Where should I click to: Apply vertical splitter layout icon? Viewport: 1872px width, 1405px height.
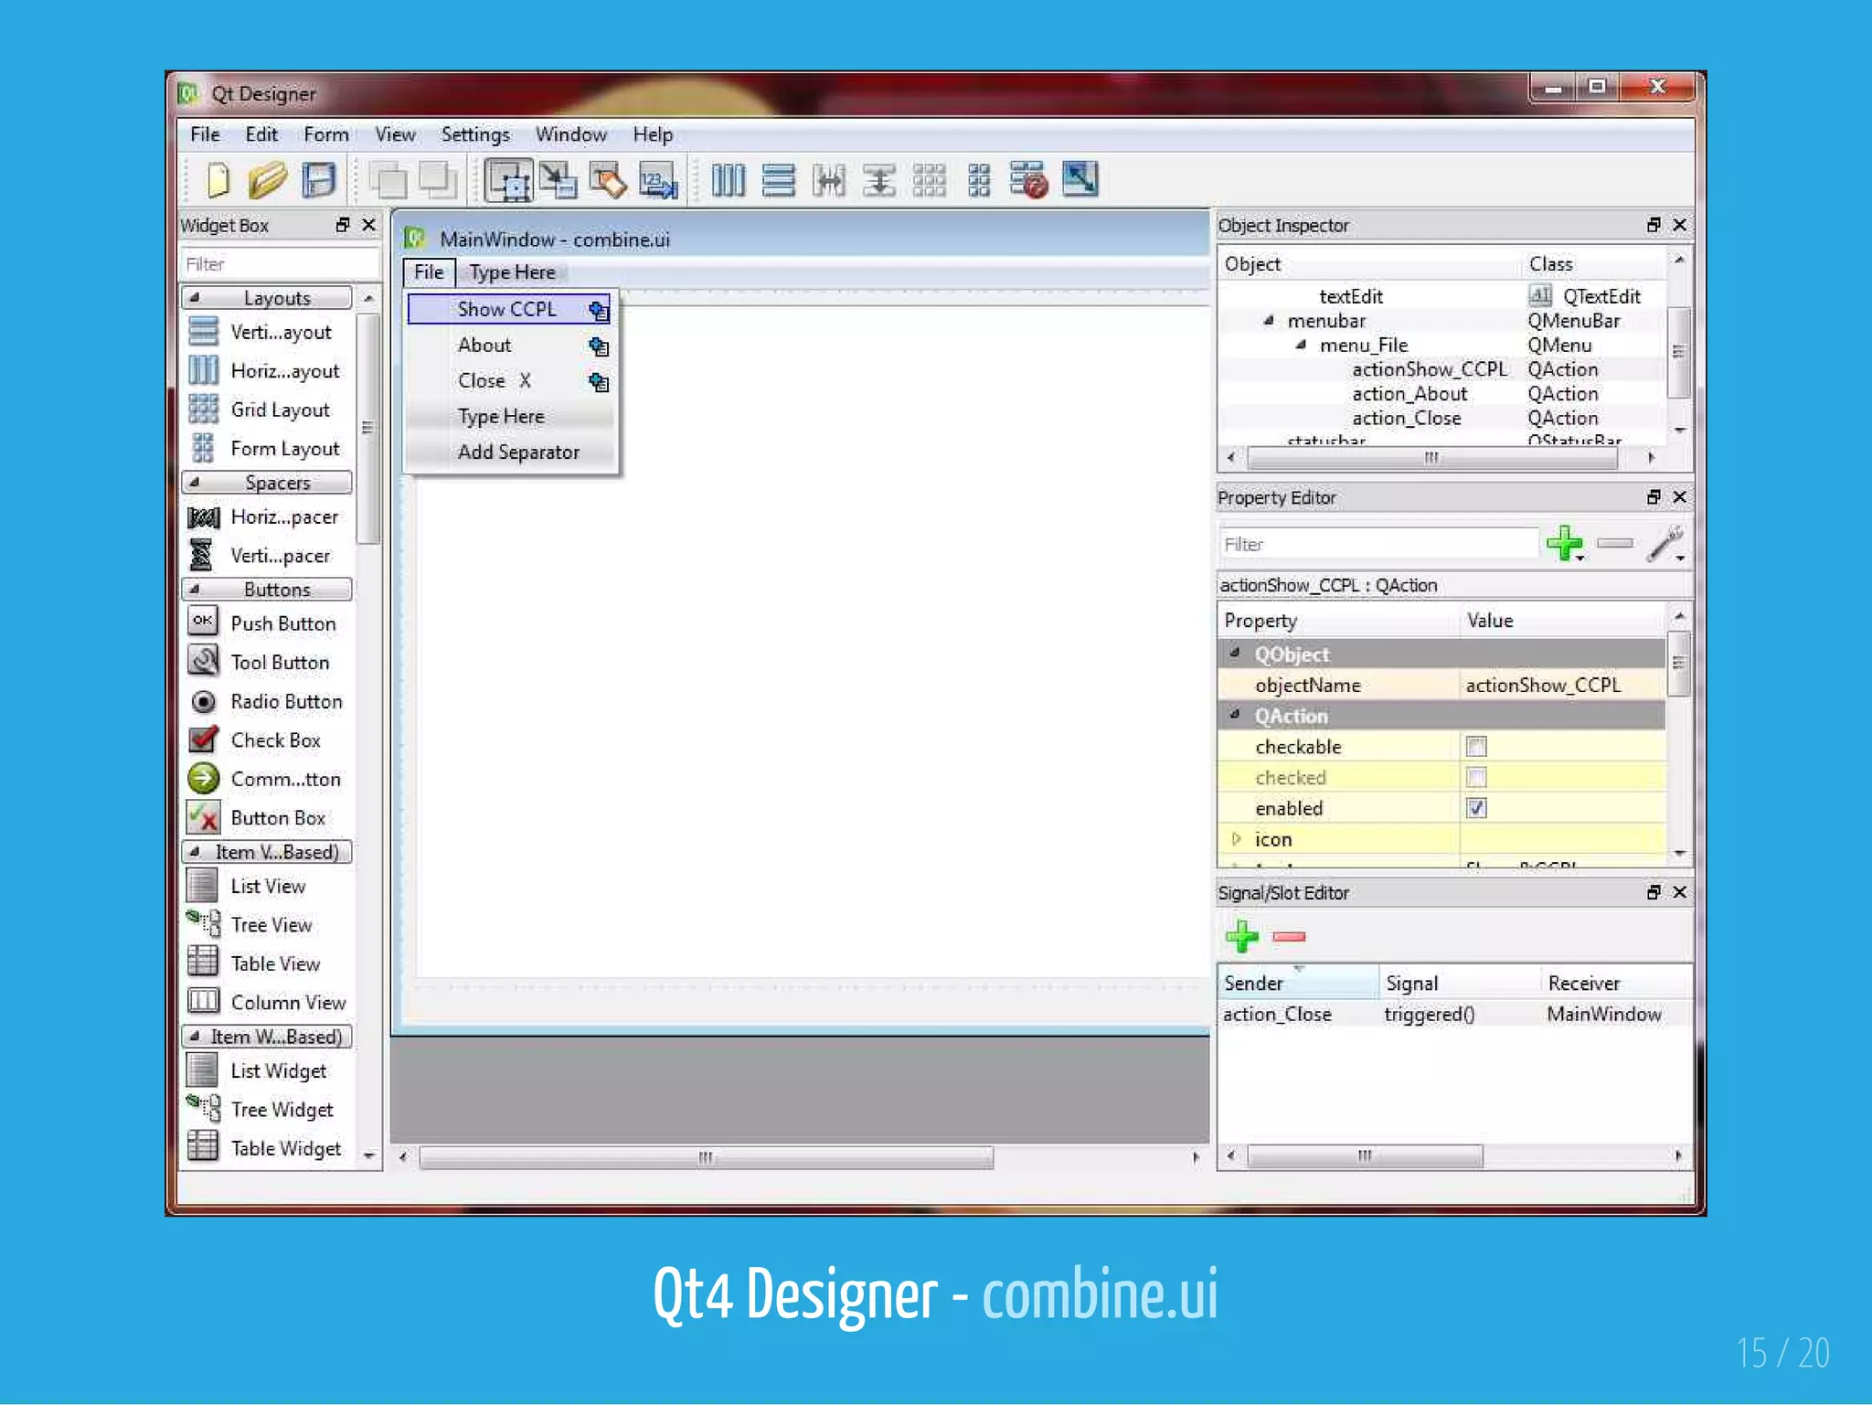pyautogui.click(x=878, y=180)
